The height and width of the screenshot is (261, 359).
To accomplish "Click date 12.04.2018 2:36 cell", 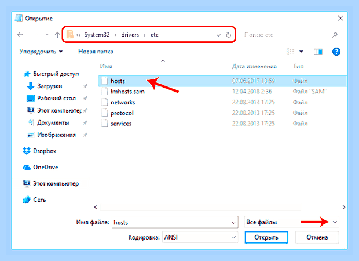I will (252, 92).
